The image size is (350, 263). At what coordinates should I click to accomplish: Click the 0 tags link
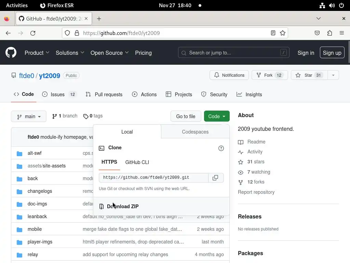tap(93, 116)
